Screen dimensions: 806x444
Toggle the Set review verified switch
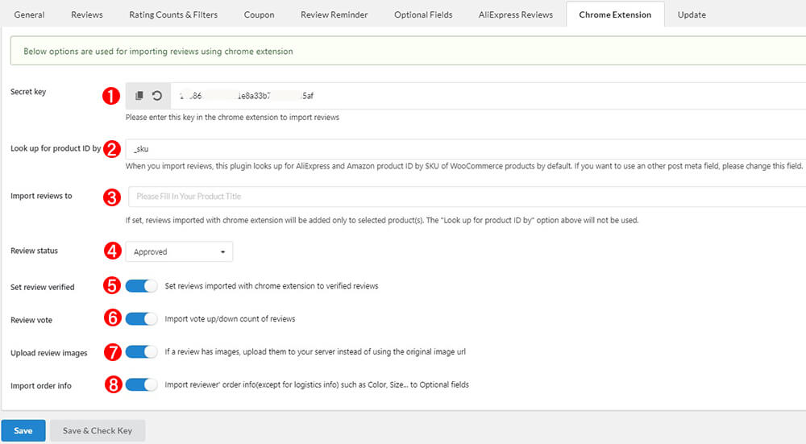coord(142,285)
